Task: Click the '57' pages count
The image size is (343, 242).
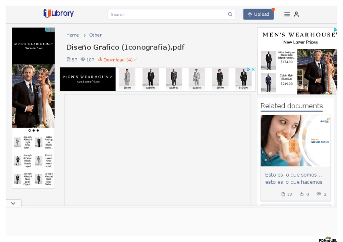Action: pyautogui.click(x=74, y=60)
